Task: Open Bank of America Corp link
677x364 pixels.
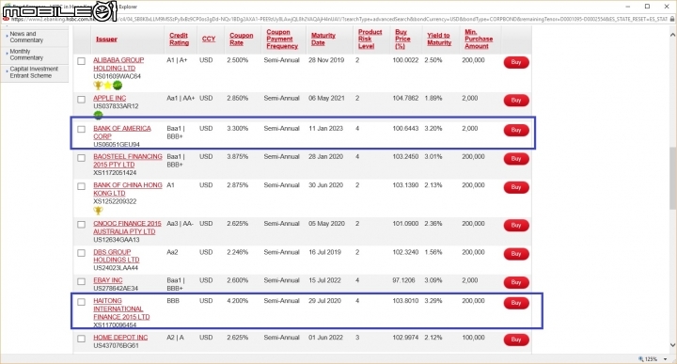Action: pyautogui.click(x=121, y=132)
